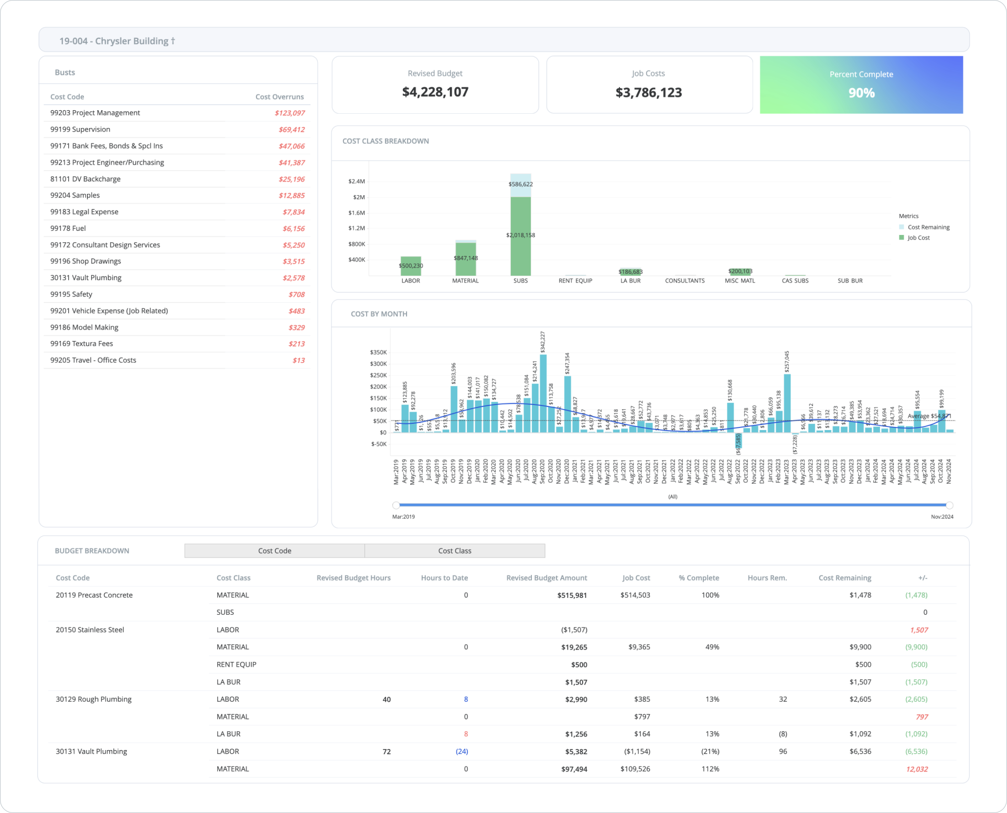
Task: Click the $69,412 cost overrun value
Action: click(x=292, y=130)
